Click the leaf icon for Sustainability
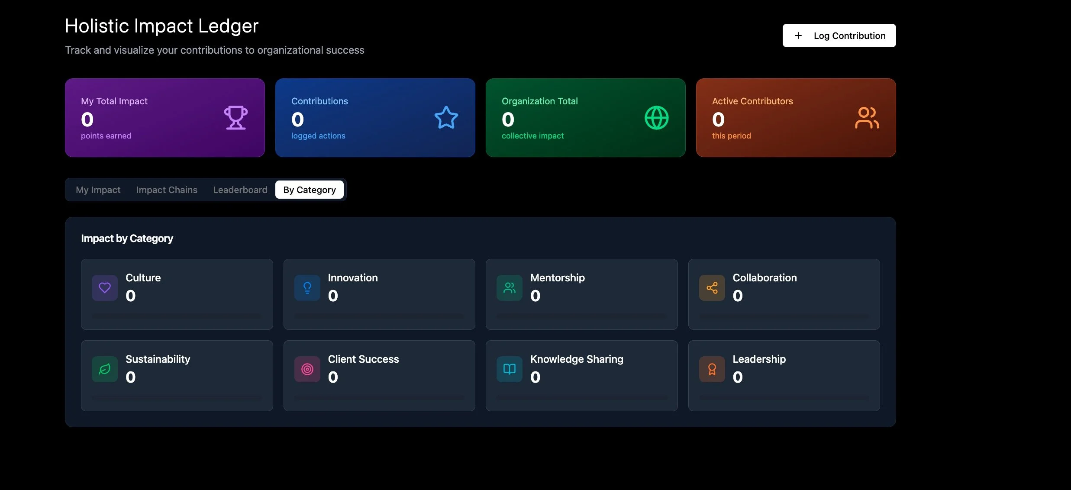The width and height of the screenshot is (1071, 490). [x=105, y=369]
